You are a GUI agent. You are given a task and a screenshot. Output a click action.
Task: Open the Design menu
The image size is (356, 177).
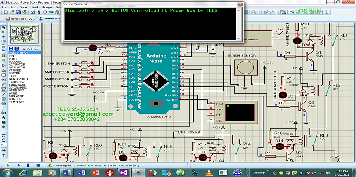click(x=46, y=7)
